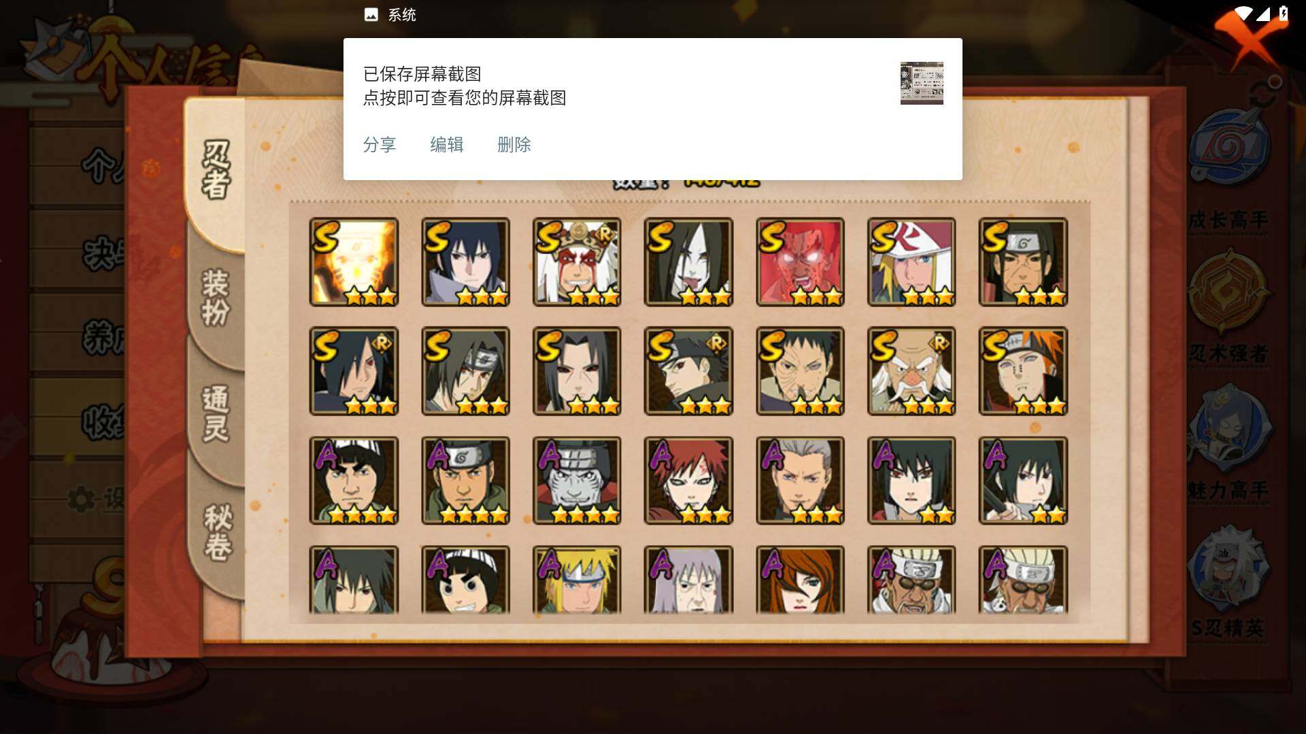Select the Minato S-rank card with Hokage hat

tap(911, 262)
